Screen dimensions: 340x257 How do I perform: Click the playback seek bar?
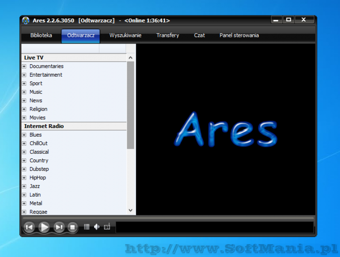(x=168, y=218)
